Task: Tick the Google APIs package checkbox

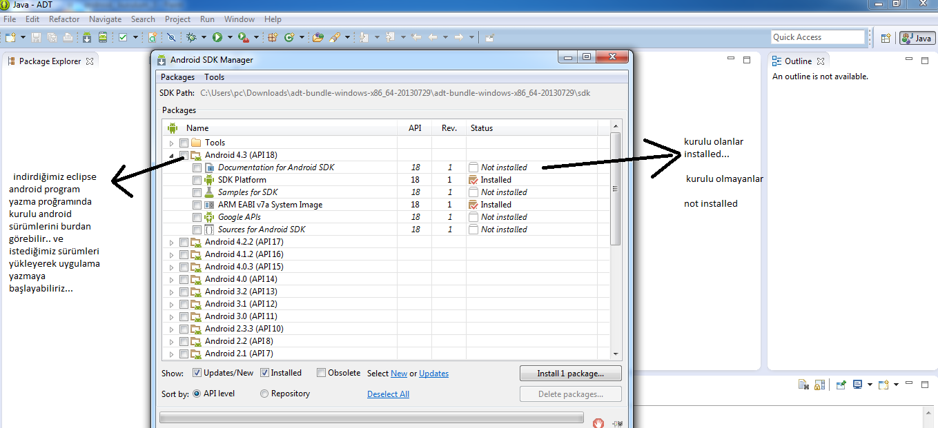Action: [197, 217]
